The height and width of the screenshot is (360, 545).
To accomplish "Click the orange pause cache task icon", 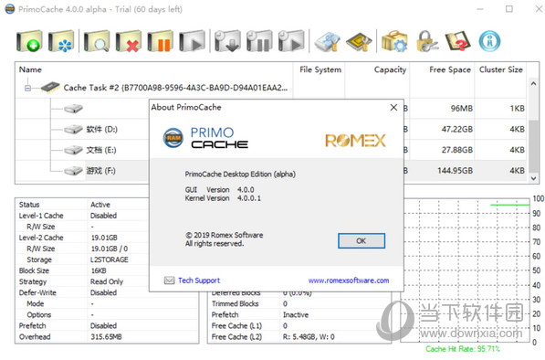I will tap(161, 41).
